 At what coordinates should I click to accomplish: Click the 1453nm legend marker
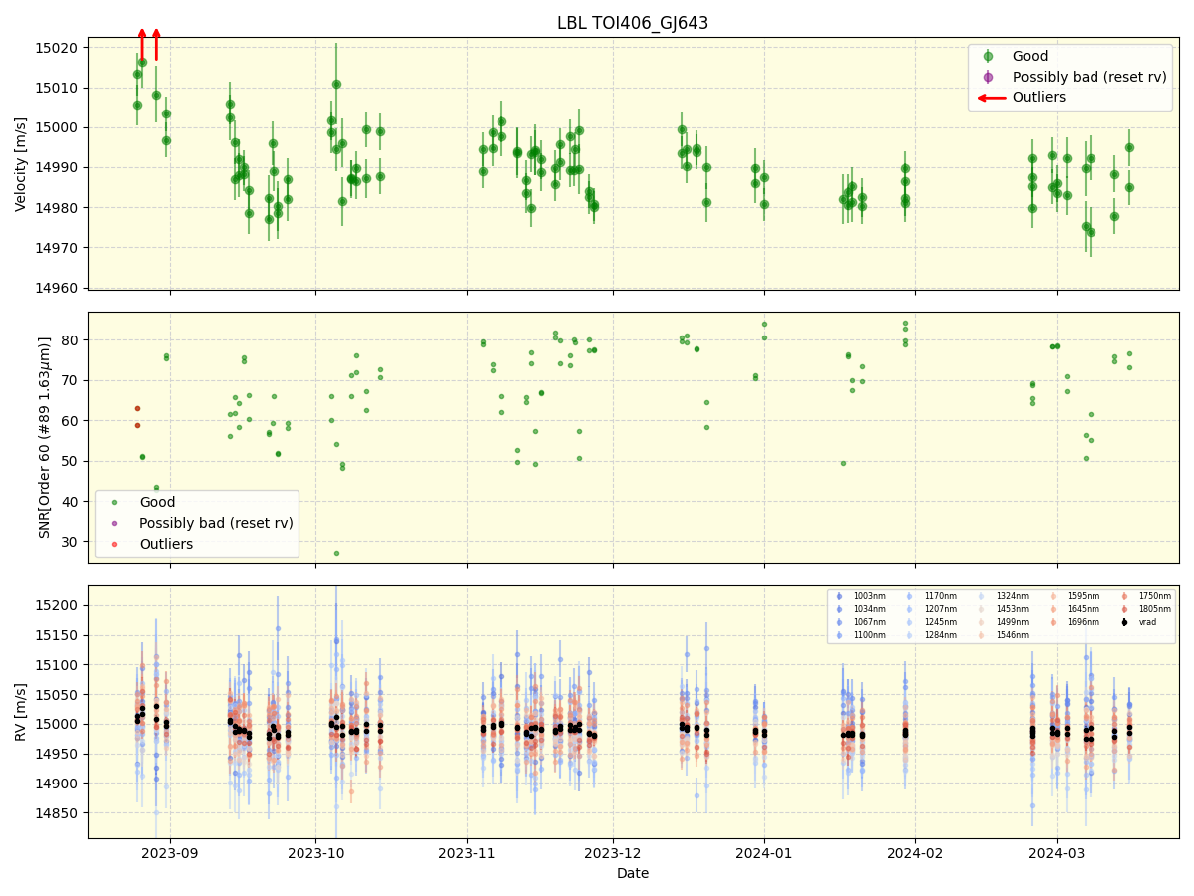tap(981, 609)
